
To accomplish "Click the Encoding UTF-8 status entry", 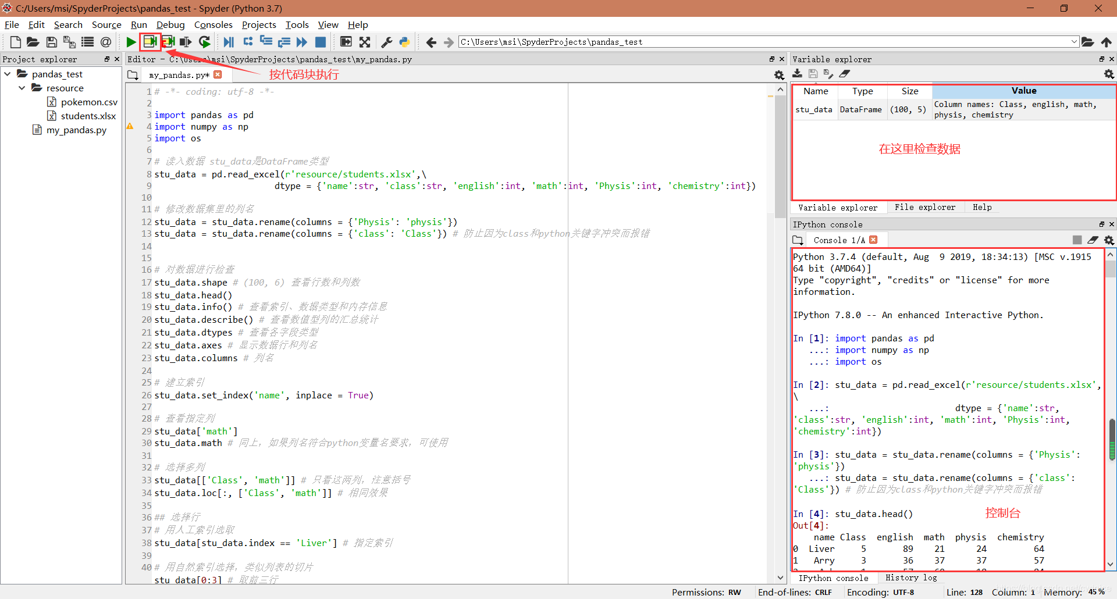I will 880,592.
